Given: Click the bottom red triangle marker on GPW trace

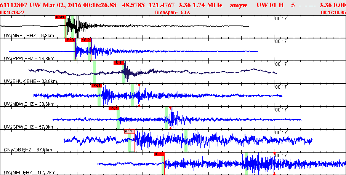Looking at the screenshot, I should click(x=170, y=128).
